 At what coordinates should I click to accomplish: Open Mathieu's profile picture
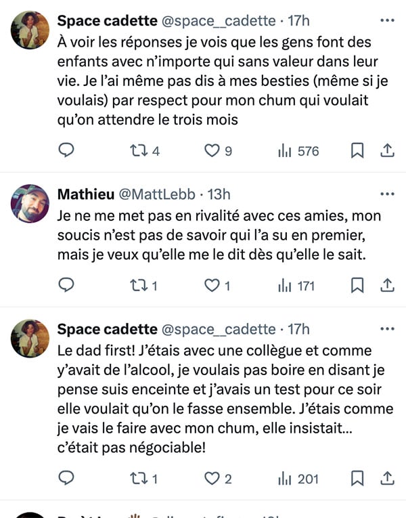[30, 204]
